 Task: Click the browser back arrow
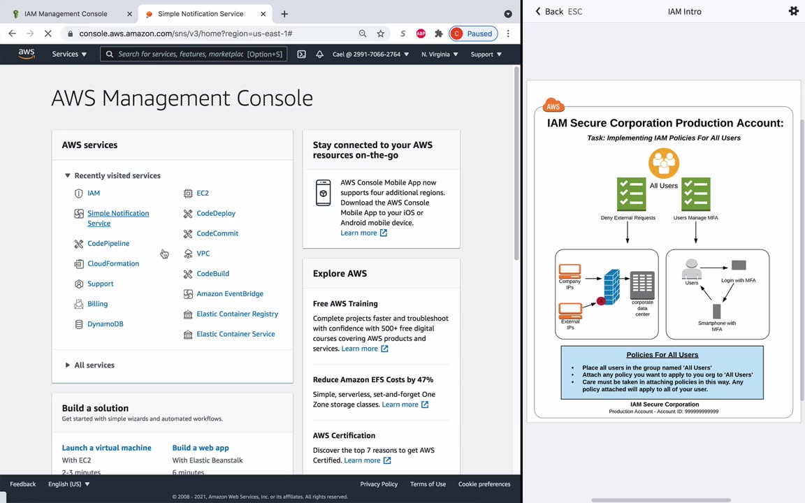(x=13, y=34)
